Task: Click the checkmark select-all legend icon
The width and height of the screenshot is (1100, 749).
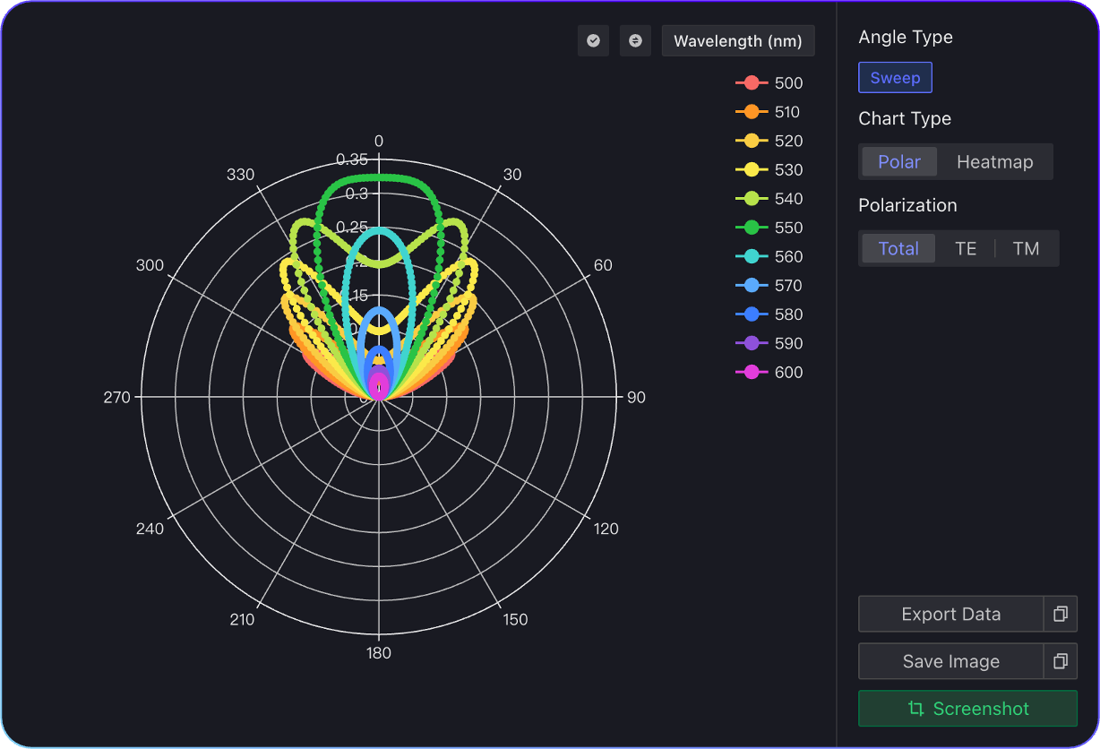Action: click(593, 41)
